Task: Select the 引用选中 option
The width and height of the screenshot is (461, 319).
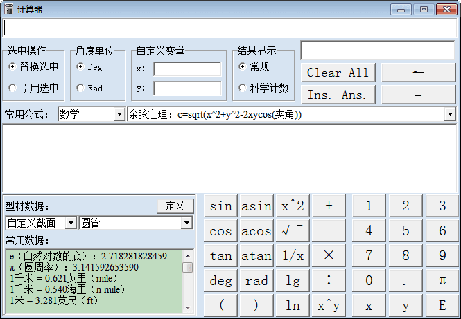Action: 12,88
